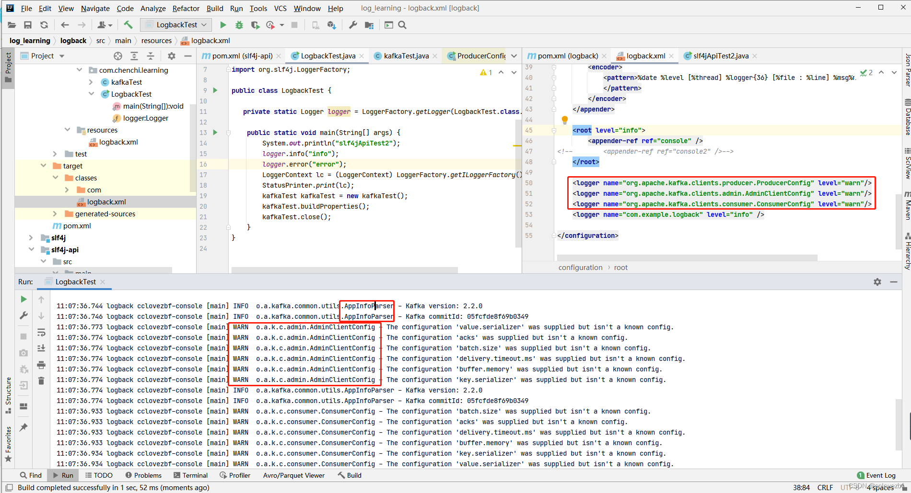Open the Refactor menu

[186, 8]
